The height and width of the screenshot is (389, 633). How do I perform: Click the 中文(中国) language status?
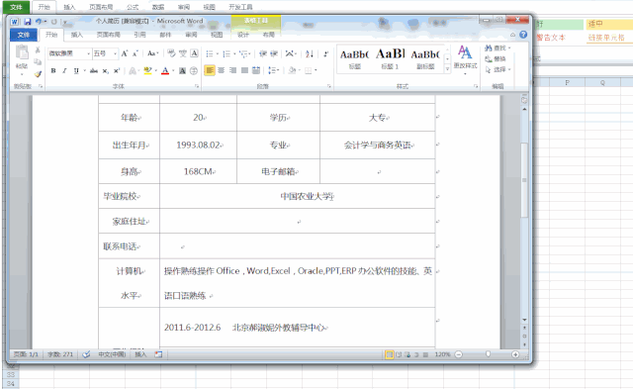click(x=112, y=354)
